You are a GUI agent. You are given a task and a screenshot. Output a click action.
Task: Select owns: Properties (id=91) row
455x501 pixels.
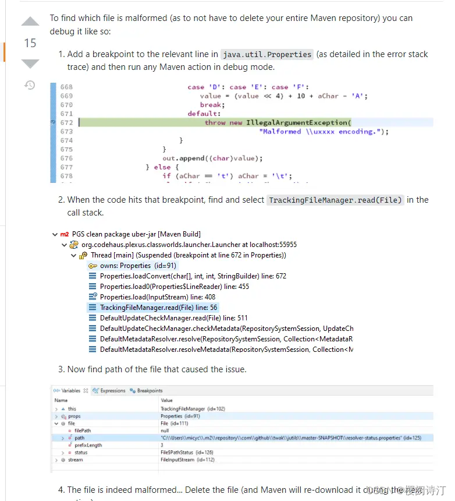coord(133,266)
